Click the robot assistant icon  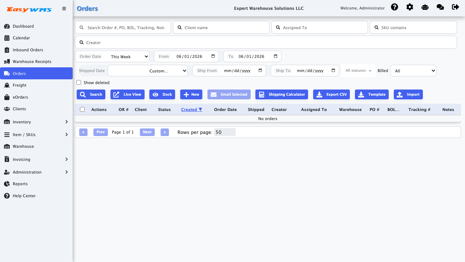(425, 7)
